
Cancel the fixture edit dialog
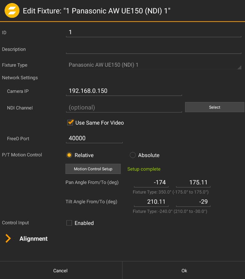(60, 270)
